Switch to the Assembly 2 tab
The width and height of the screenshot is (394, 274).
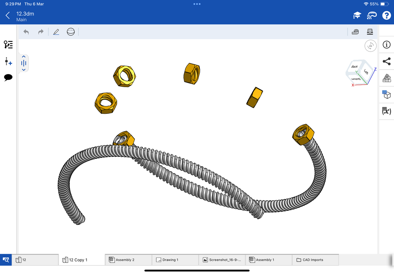click(128, 260)
